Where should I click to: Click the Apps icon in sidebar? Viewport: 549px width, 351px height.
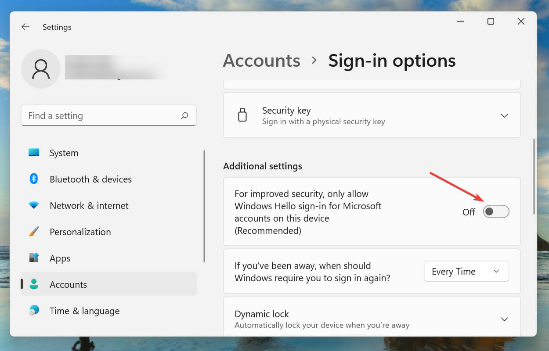34,258
